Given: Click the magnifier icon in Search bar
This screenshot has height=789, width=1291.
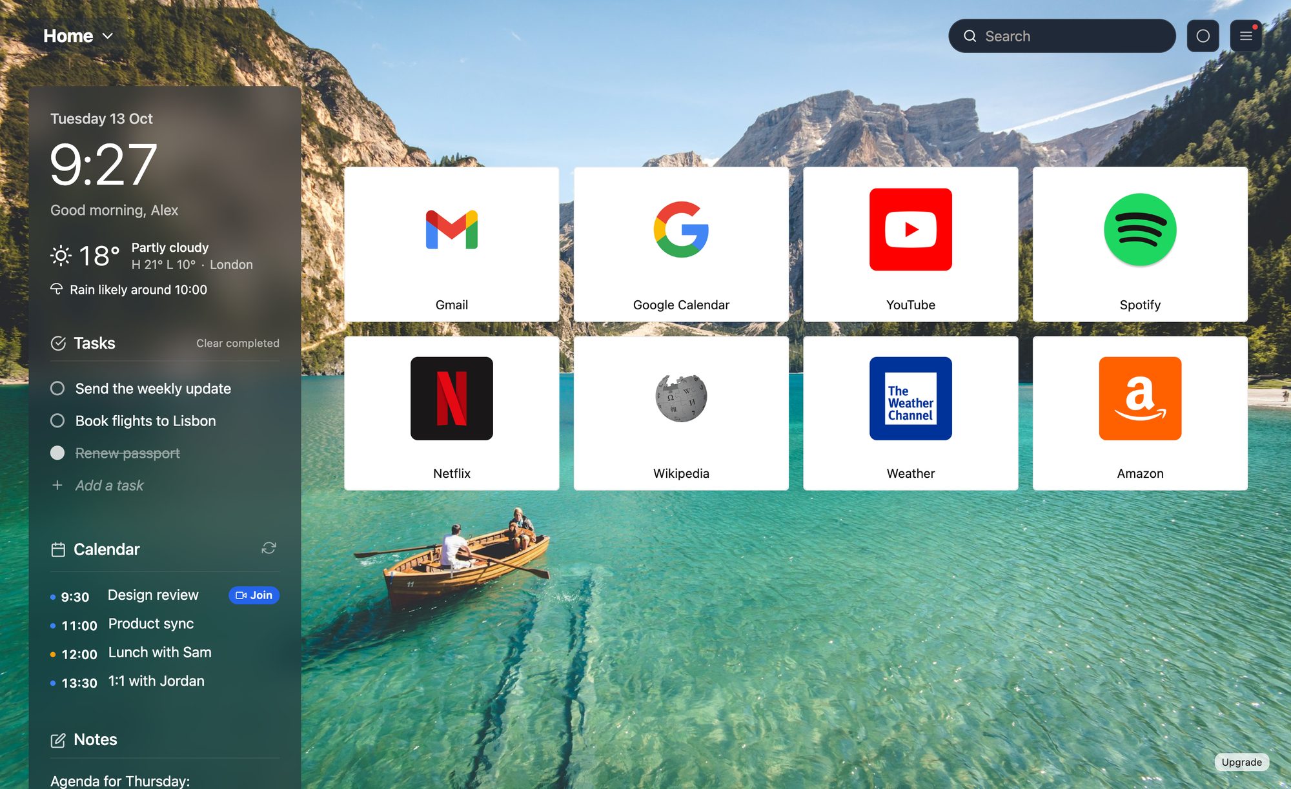Looking at the screenshot, I should [970, 36].
